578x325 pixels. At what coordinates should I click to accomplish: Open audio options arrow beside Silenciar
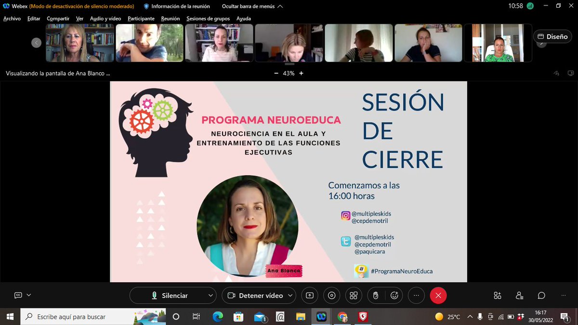210,296
